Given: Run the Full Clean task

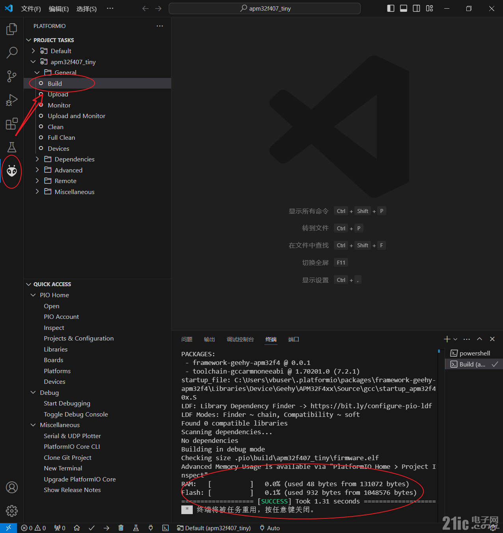Looking at the screenshot, I should click(97, 137).
